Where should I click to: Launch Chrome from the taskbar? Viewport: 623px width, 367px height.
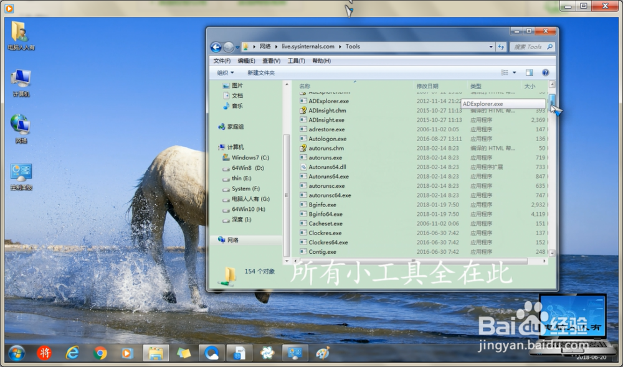pyautogui.click(x=100, y=353)
